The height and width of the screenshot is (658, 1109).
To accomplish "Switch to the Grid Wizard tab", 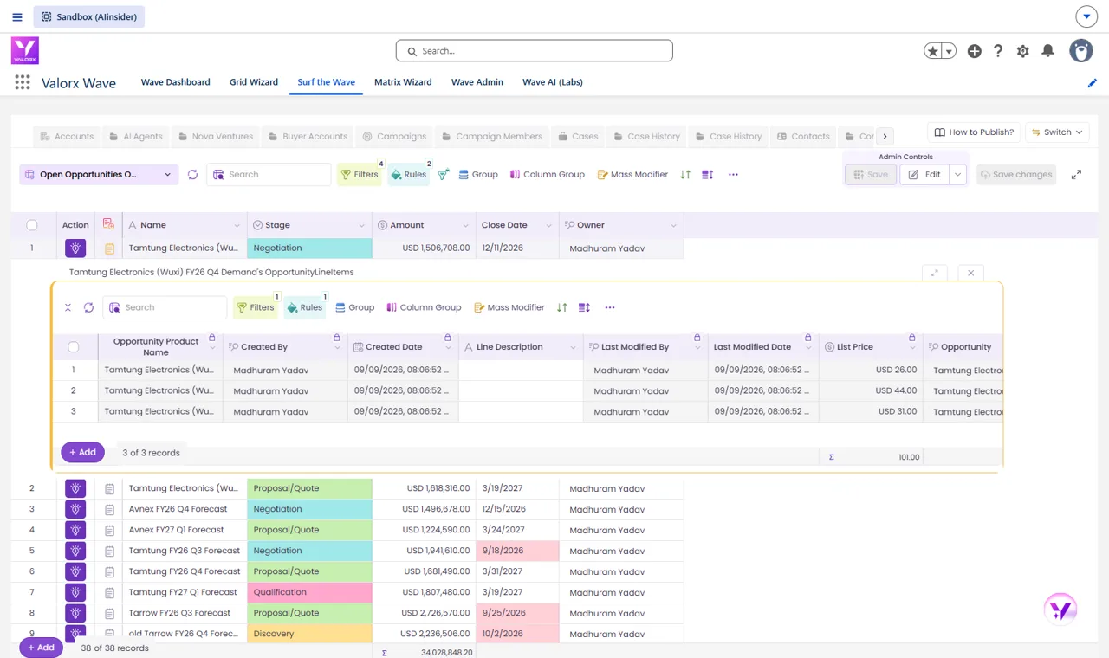I will tap(254, 82).
